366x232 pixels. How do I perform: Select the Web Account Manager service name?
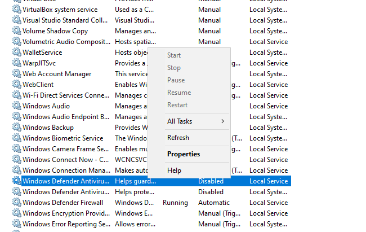[57, 74]
